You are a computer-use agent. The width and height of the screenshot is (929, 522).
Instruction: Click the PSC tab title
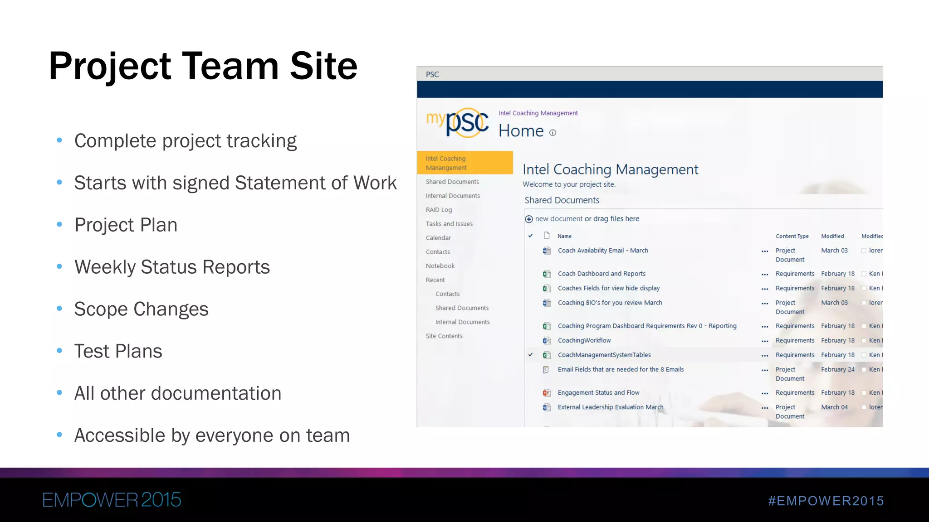pos(432,74)
